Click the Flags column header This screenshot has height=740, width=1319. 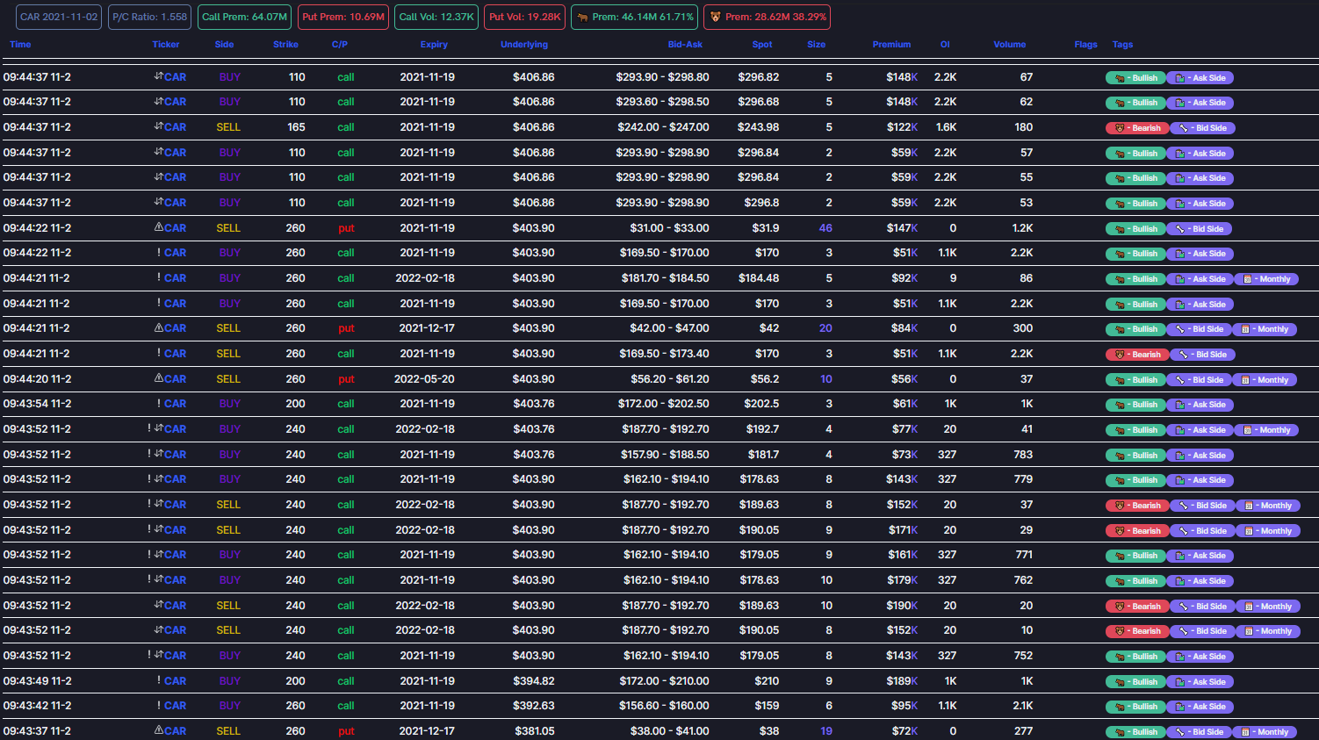(x=1086, y=44)
